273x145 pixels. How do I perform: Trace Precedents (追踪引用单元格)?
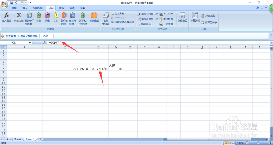point(148,14)
